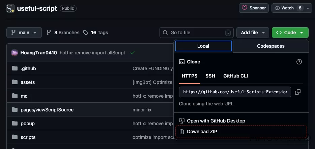Click the folder icon beside scripts
This screenshot has height=149, width=315.
15,137
